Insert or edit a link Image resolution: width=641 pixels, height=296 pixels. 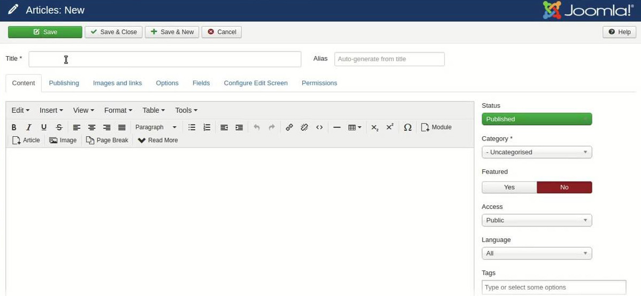tap(289, 127)
